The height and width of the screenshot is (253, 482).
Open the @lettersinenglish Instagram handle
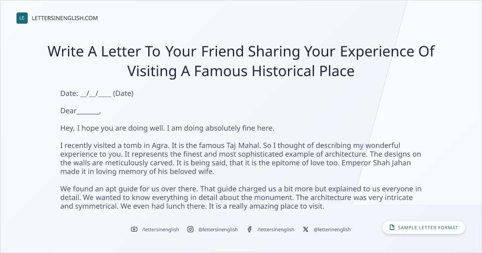218,229
